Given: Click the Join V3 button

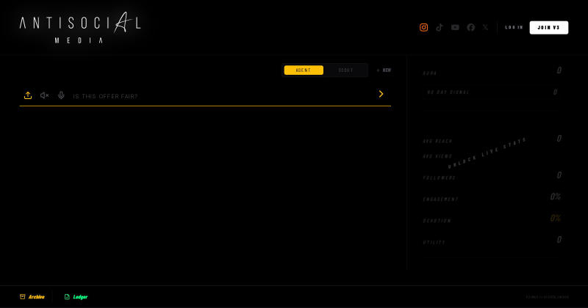Looking at the screenshot, I should click(548, 27).
